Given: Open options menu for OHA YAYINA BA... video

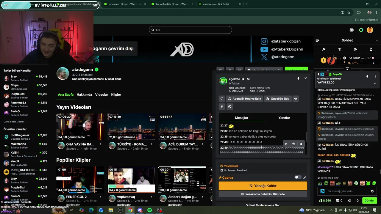Looking at the screenshot, I should pos(101,144).
